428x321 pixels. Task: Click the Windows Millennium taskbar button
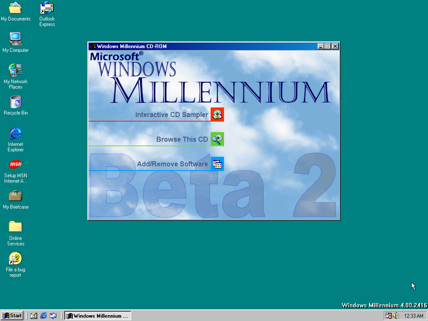point(97,316)
